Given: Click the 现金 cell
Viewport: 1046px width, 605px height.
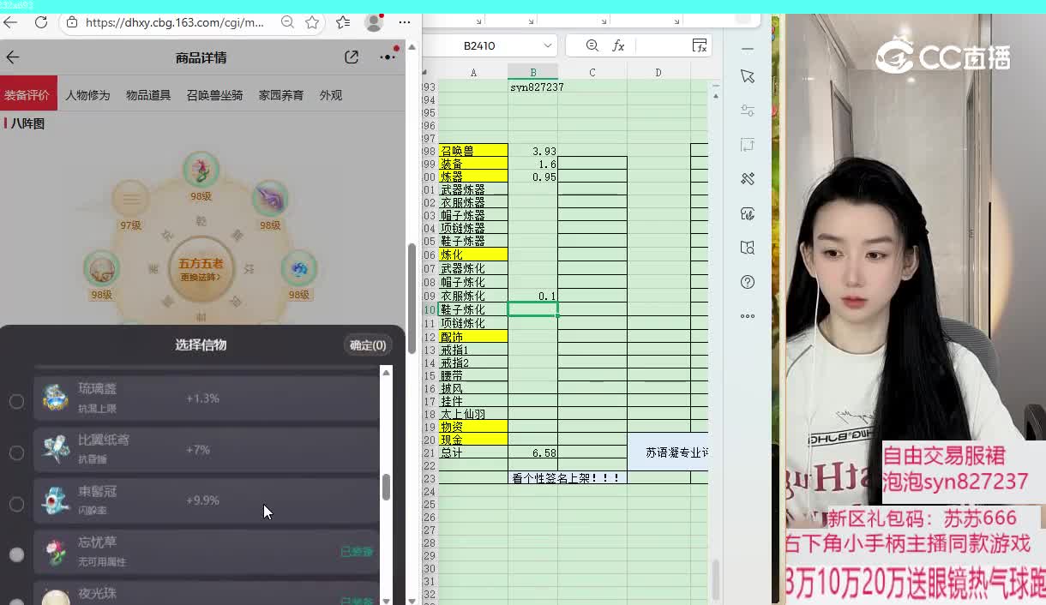Looking at the screenshot, I should coord(473,440).
